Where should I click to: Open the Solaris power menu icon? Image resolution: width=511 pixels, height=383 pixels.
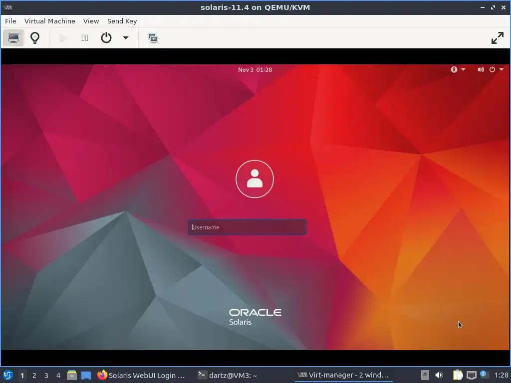(492, 69)
